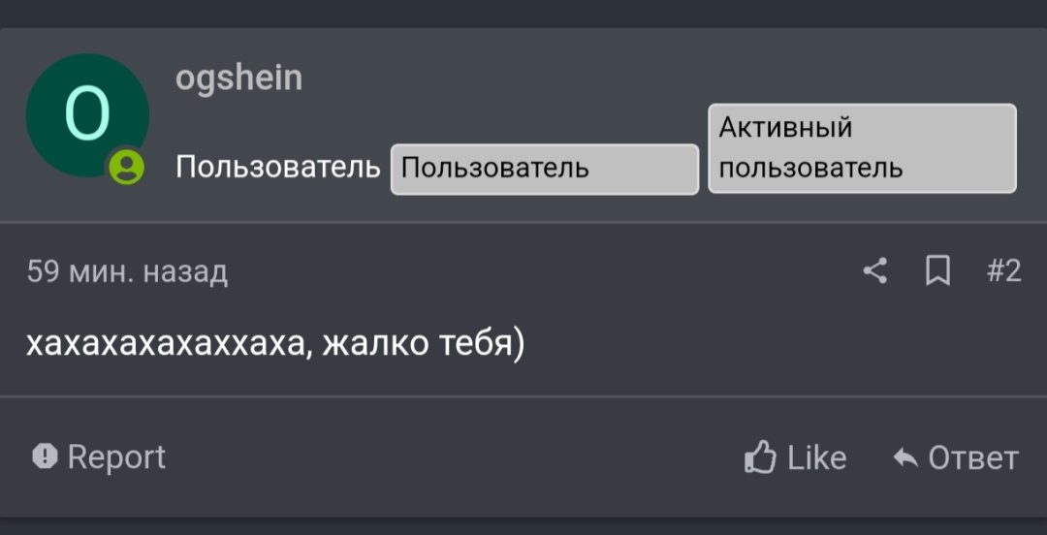Screen dimensions: 1047x535
Task: Select the Активный пользователь badge
Action: [862, 148]
